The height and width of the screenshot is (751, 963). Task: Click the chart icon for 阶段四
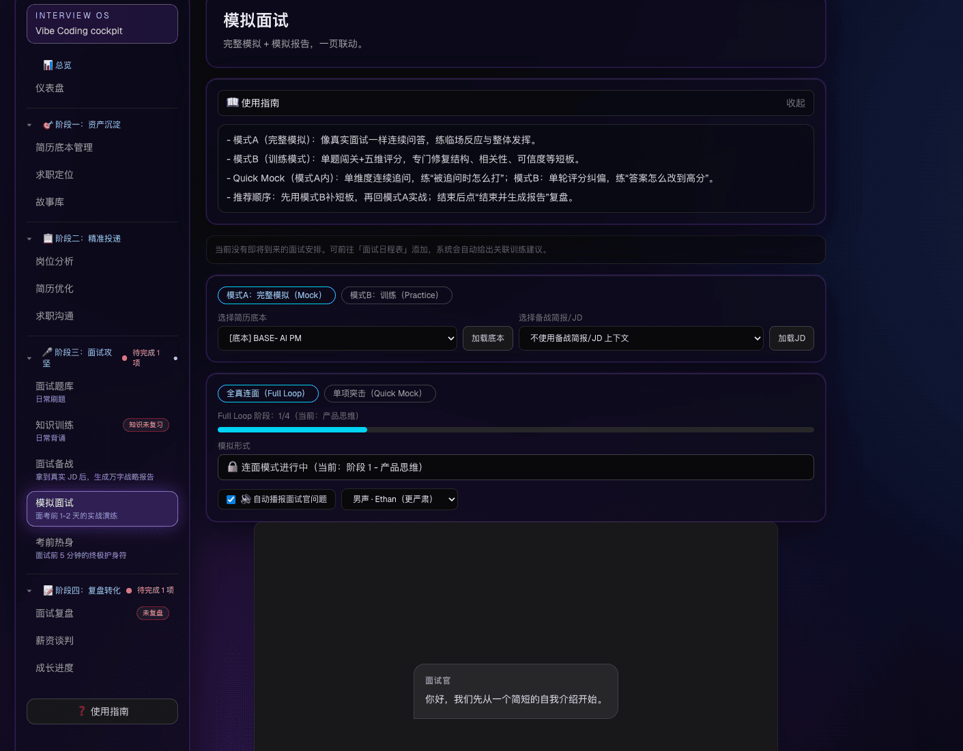(x=48, y=591)
